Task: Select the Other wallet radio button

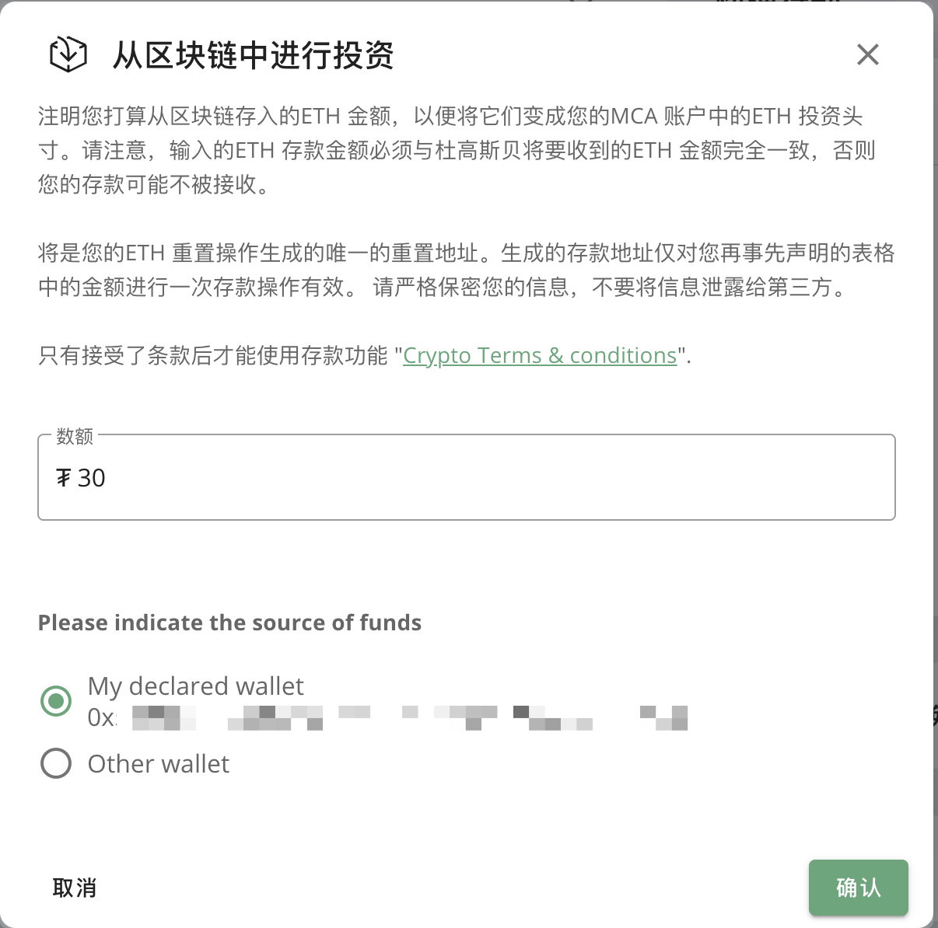Action: (56, 763)
